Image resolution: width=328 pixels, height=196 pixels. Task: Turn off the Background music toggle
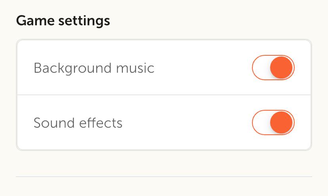pyautogui.click(x=273, y=68)
